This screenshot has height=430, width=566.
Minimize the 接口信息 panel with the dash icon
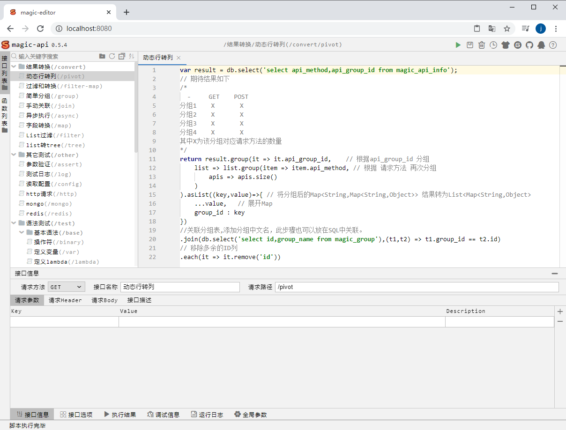click(x=555, y=274)
